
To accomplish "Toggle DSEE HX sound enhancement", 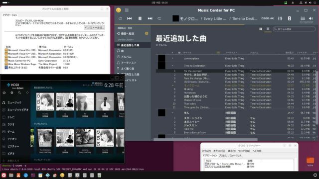I will pyautogui.click(x=267, y=18).
